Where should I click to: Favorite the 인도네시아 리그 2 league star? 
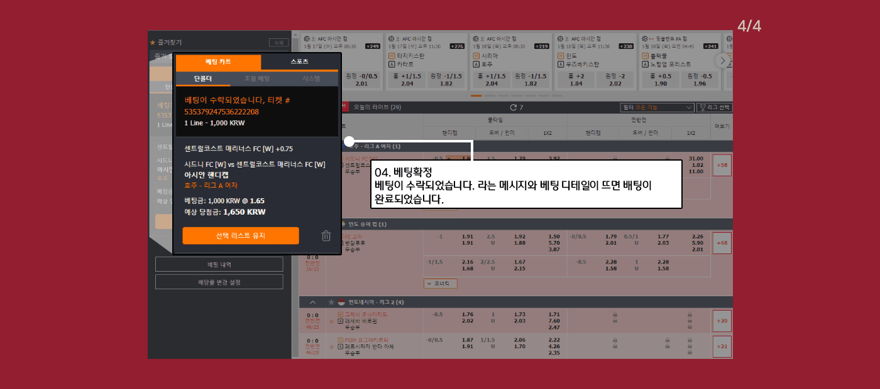click(331, 302)
